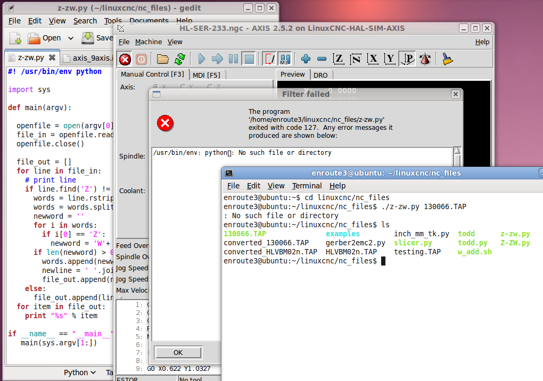Image resolution: width=543 pixels, height=381 pixels.
Task: Click G-code line 9 G0 X0.622
Action: (x=179, y=369)
